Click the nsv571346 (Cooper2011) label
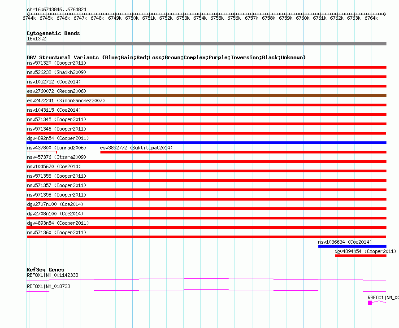 tap(56, 129)
